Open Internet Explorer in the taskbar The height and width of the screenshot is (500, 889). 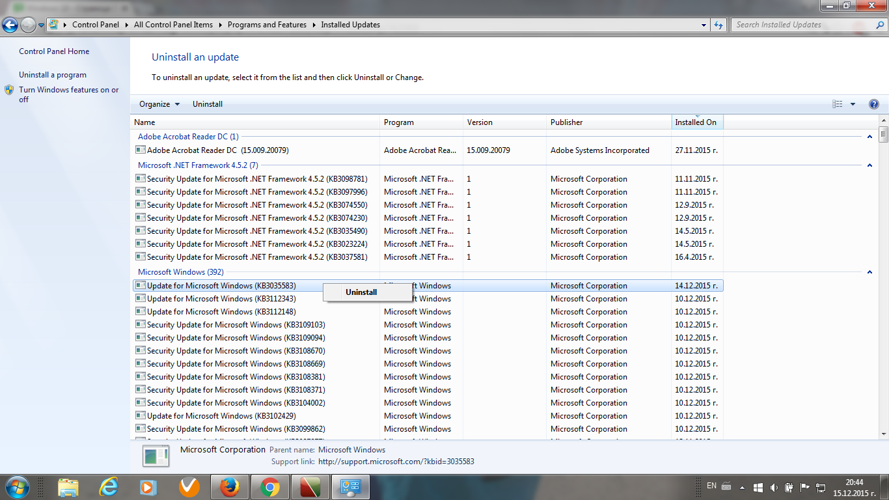coord(109,487)
